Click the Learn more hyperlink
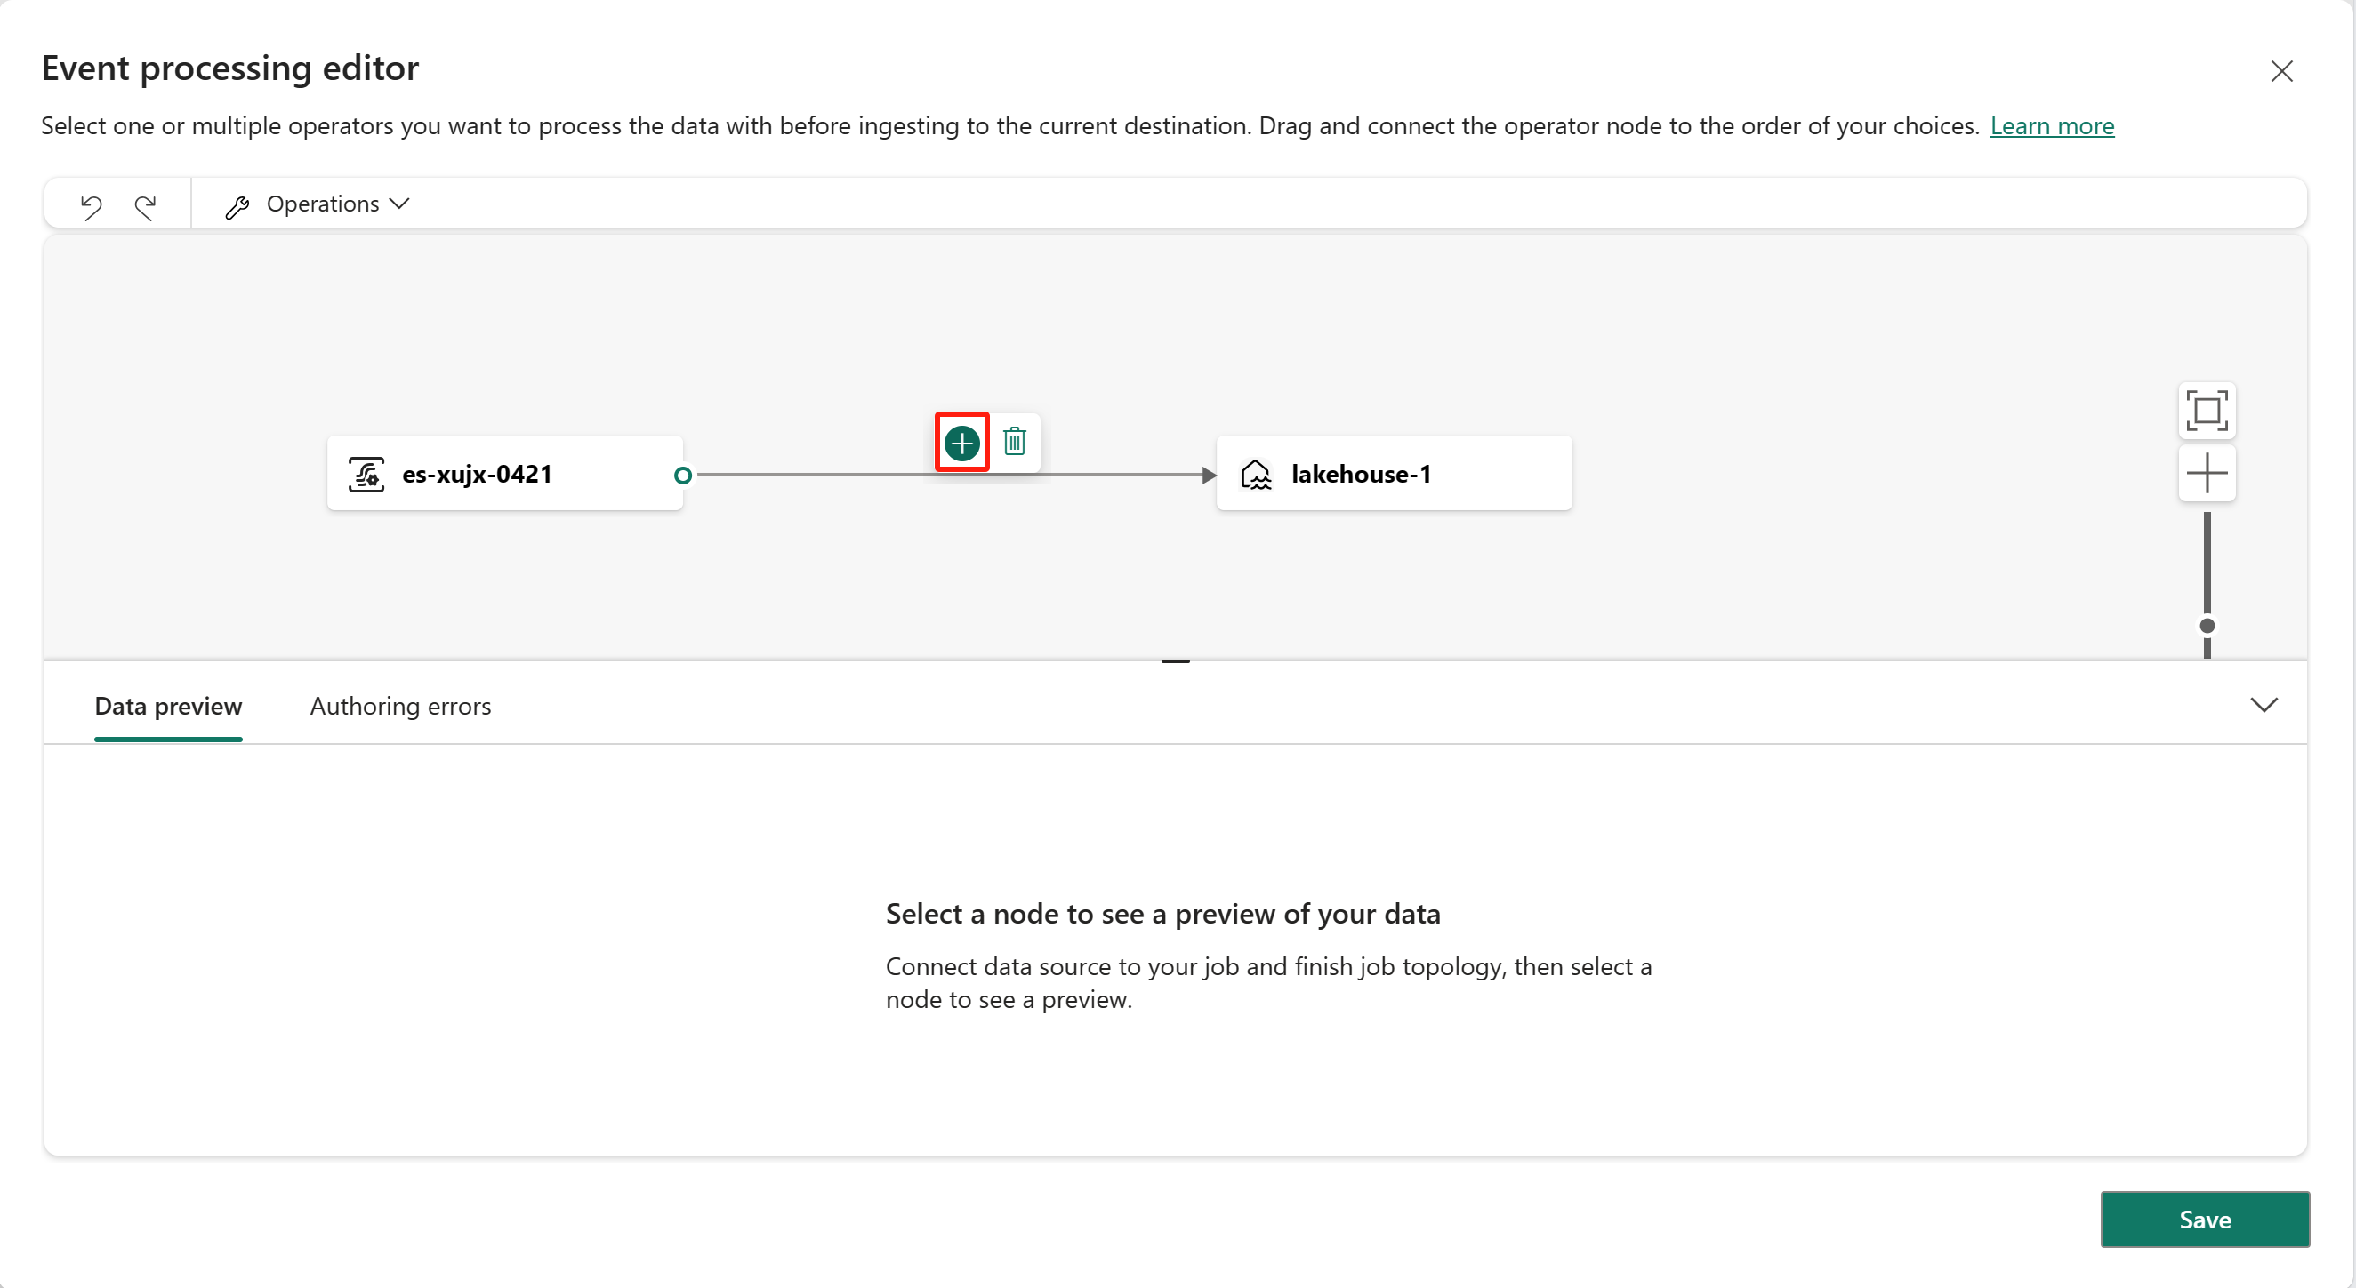 click(2053, 125)
